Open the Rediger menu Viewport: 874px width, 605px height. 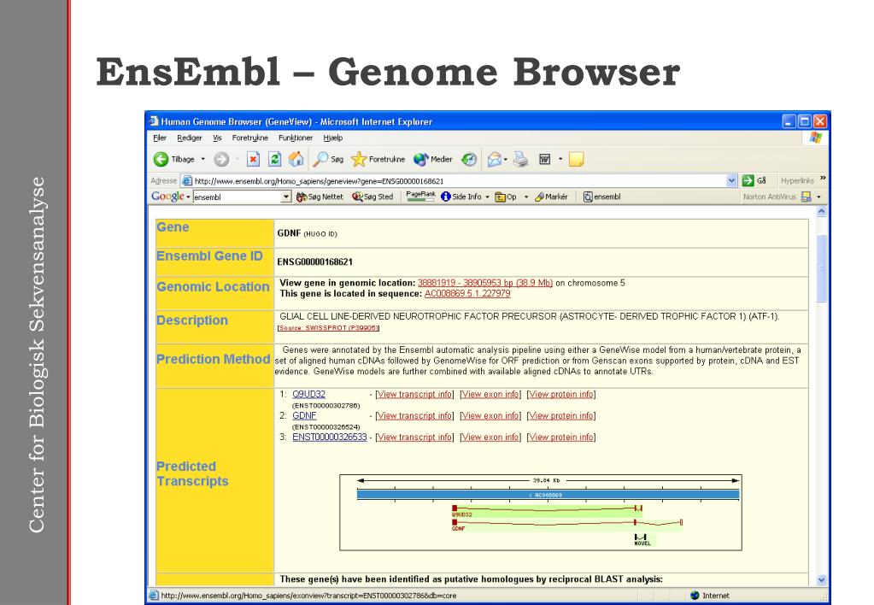click(190, 138)
